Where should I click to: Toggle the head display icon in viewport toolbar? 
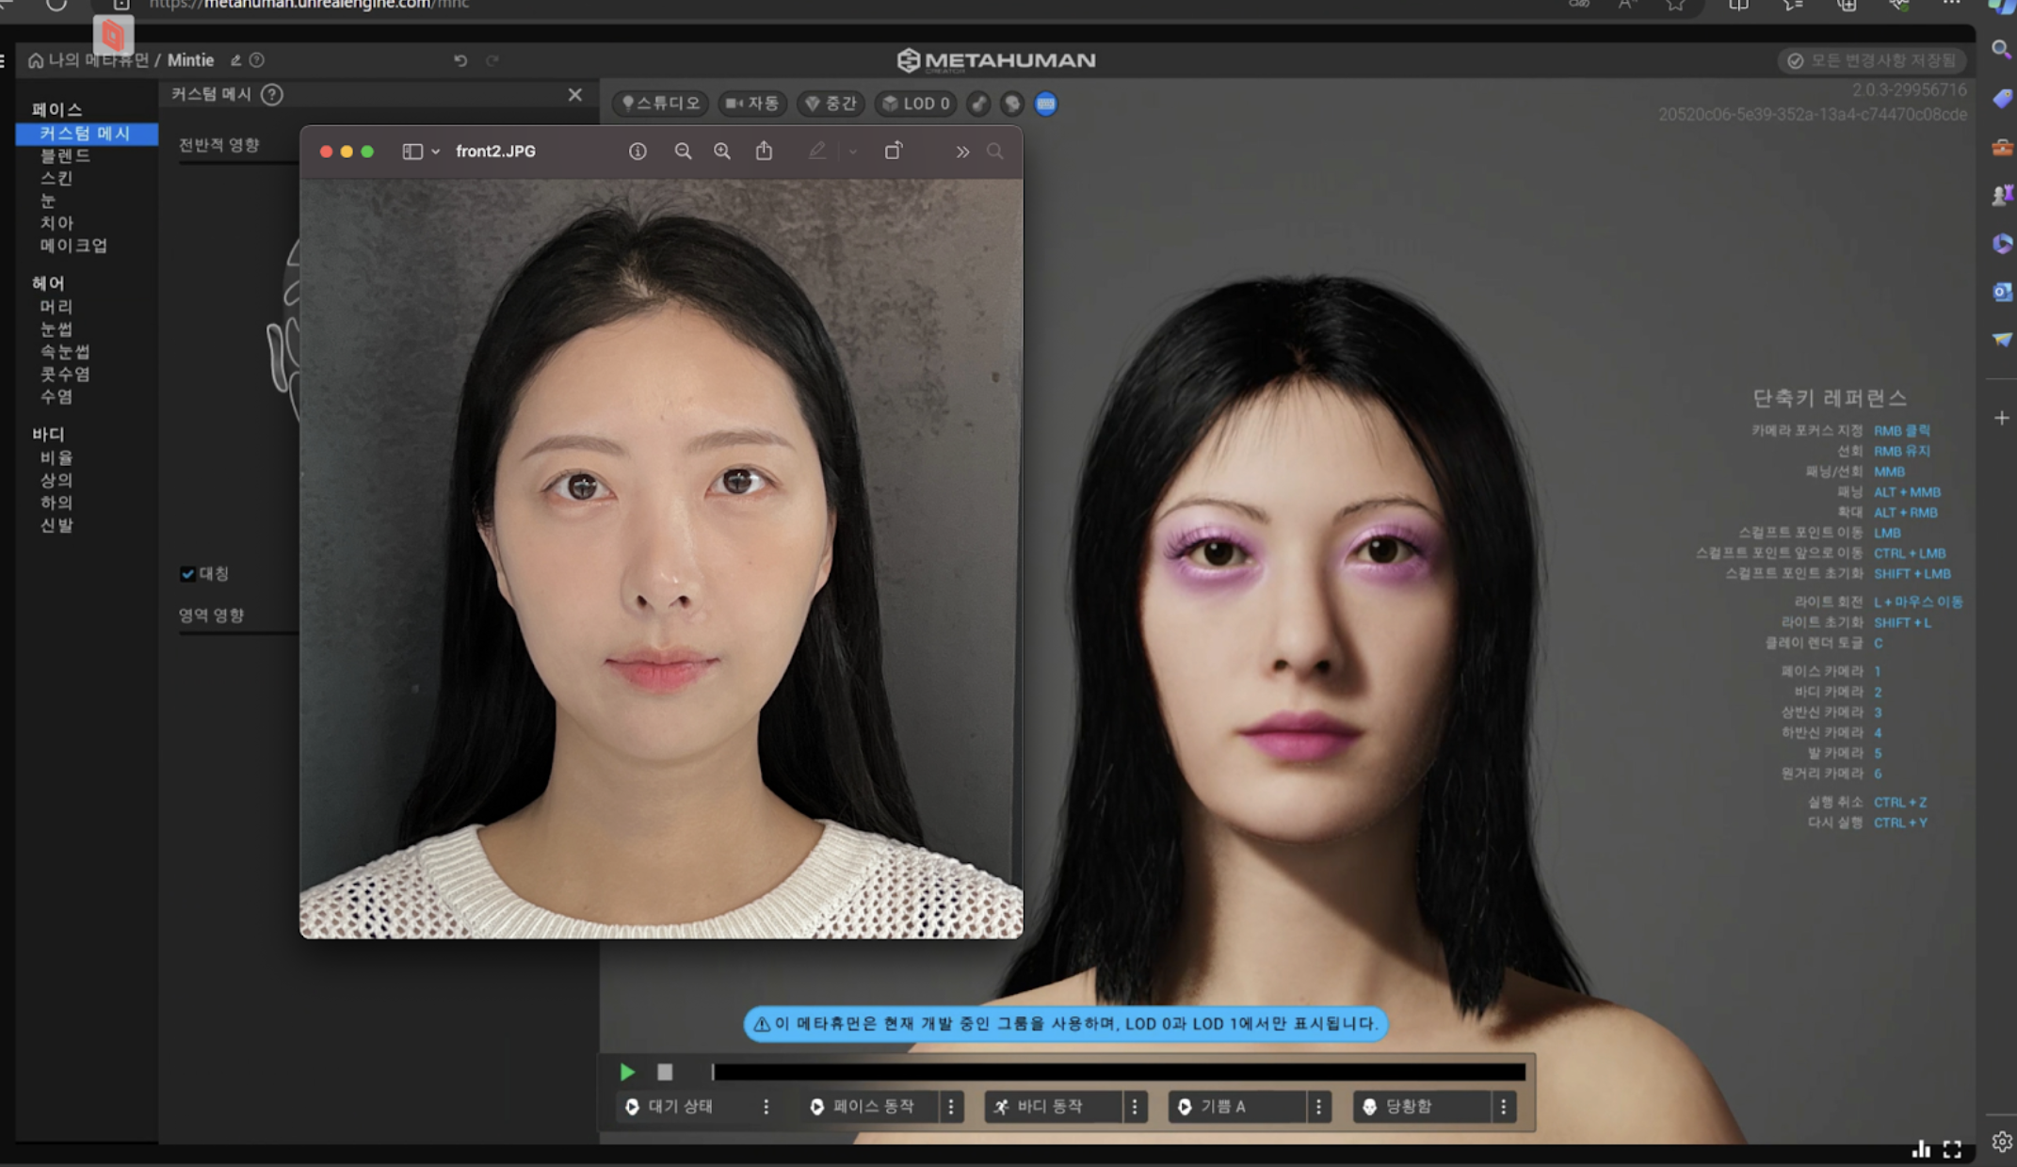[1012, 104]
